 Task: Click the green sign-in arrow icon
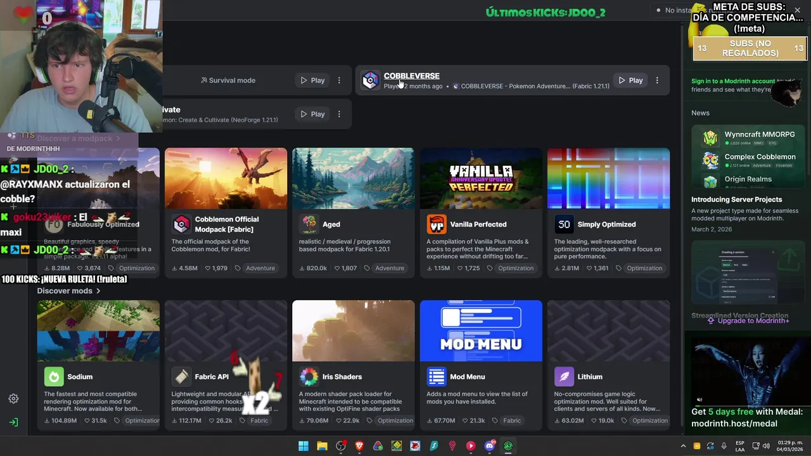[13, 422]
